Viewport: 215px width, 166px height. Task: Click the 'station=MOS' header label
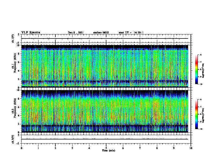point(101,33)
